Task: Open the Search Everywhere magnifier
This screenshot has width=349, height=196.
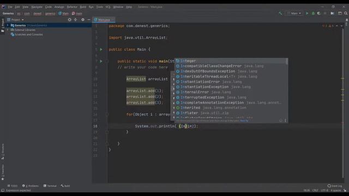Action: tap(346, 13)
